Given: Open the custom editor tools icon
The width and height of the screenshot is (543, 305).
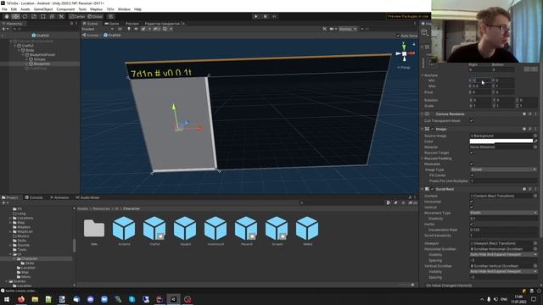Looking at the screenshot, I should 61,17.
